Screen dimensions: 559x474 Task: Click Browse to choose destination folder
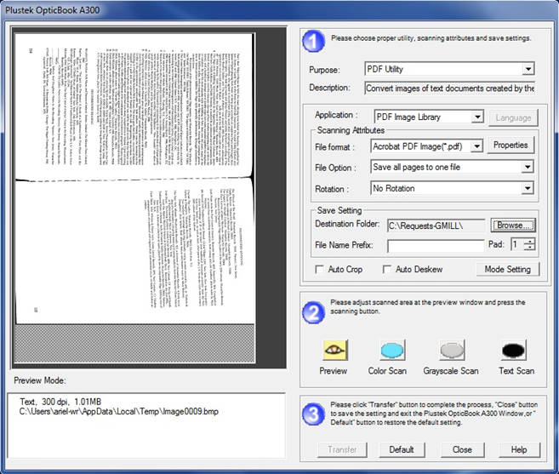[x=513, y=225]
